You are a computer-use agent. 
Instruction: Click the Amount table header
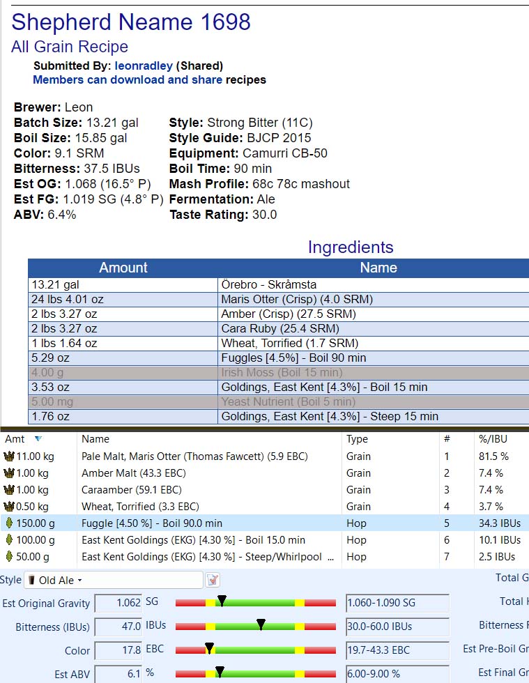(x=123, y=268)
